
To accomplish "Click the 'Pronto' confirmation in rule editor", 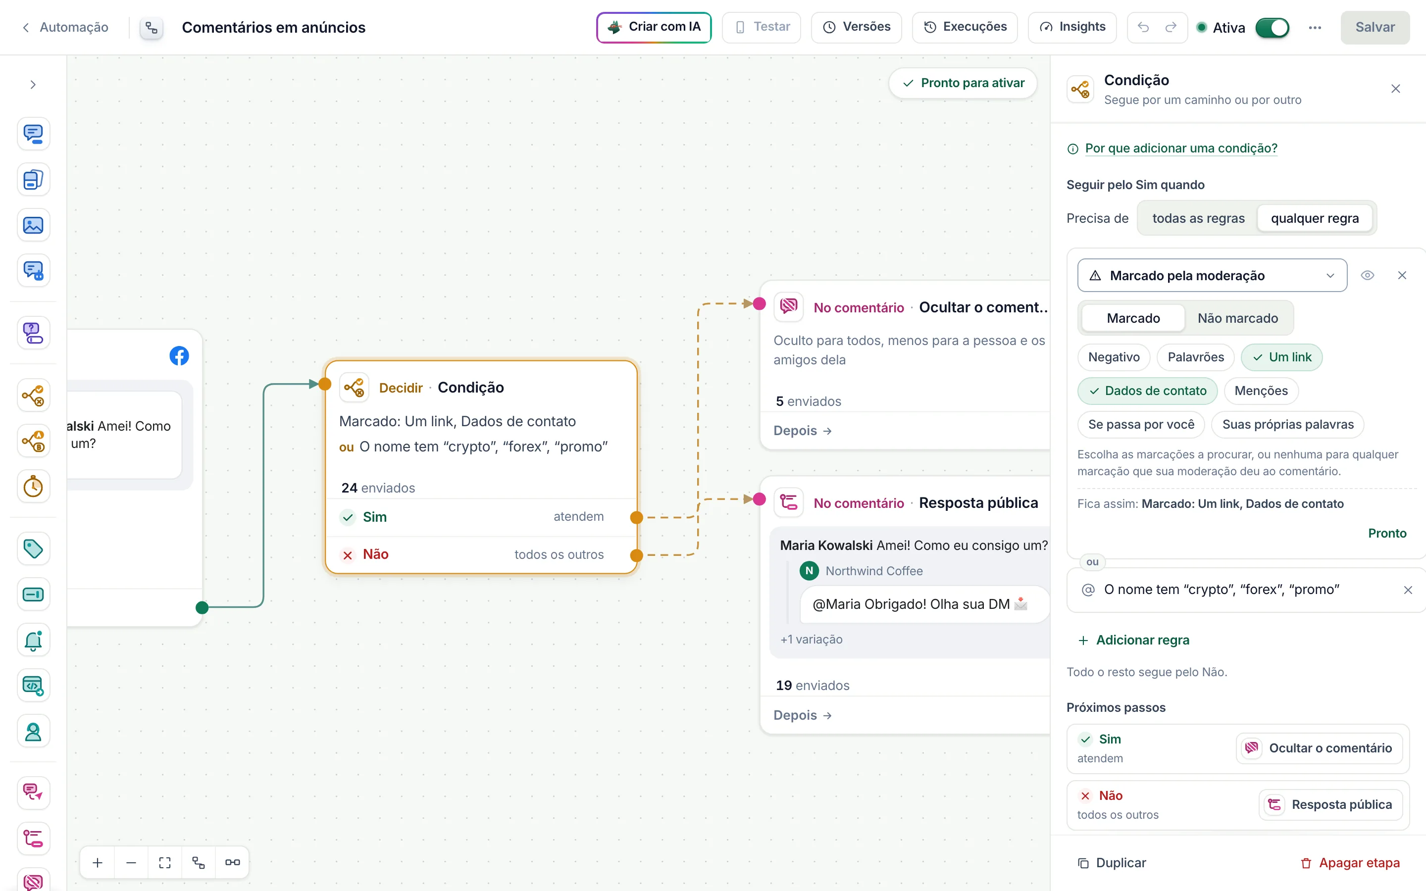I will pyautogui.click(x=1387, y=533).
